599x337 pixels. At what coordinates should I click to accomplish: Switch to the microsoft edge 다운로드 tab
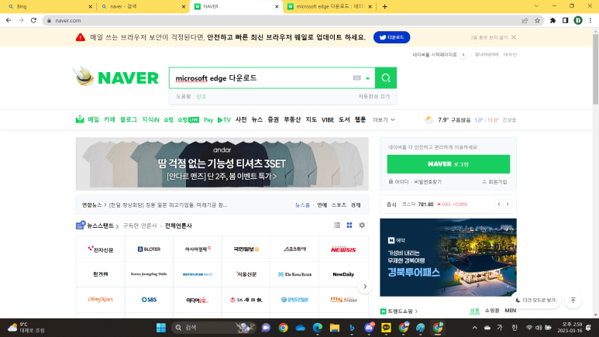(x=329, y=6)
